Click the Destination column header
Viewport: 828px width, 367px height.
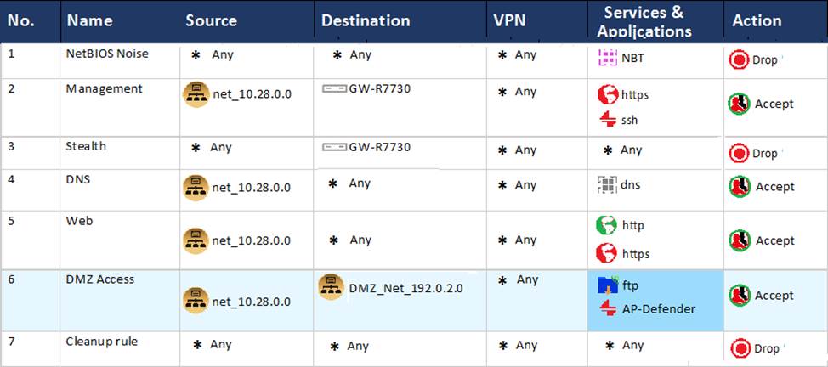(x=366, y=20)
